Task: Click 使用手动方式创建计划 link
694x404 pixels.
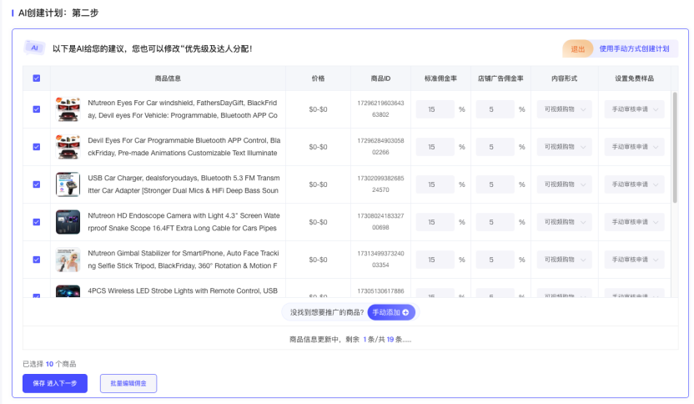Action: click(634, 48)
